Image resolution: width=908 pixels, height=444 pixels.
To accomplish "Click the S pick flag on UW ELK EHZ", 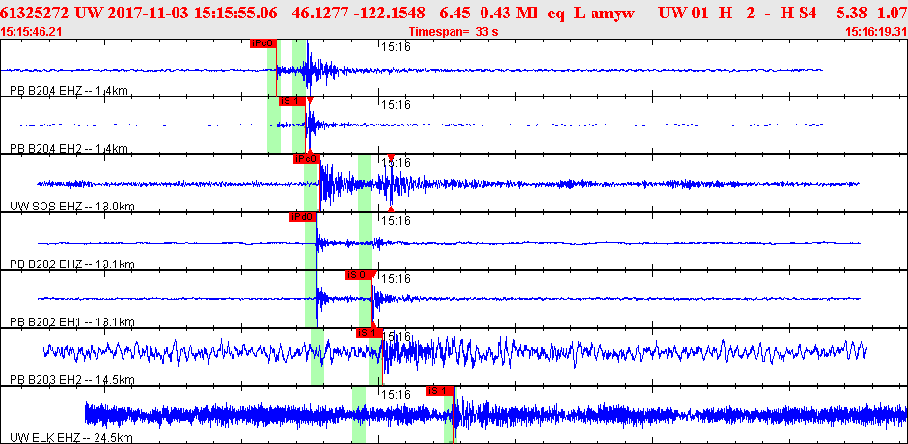I will coord(439,391).
